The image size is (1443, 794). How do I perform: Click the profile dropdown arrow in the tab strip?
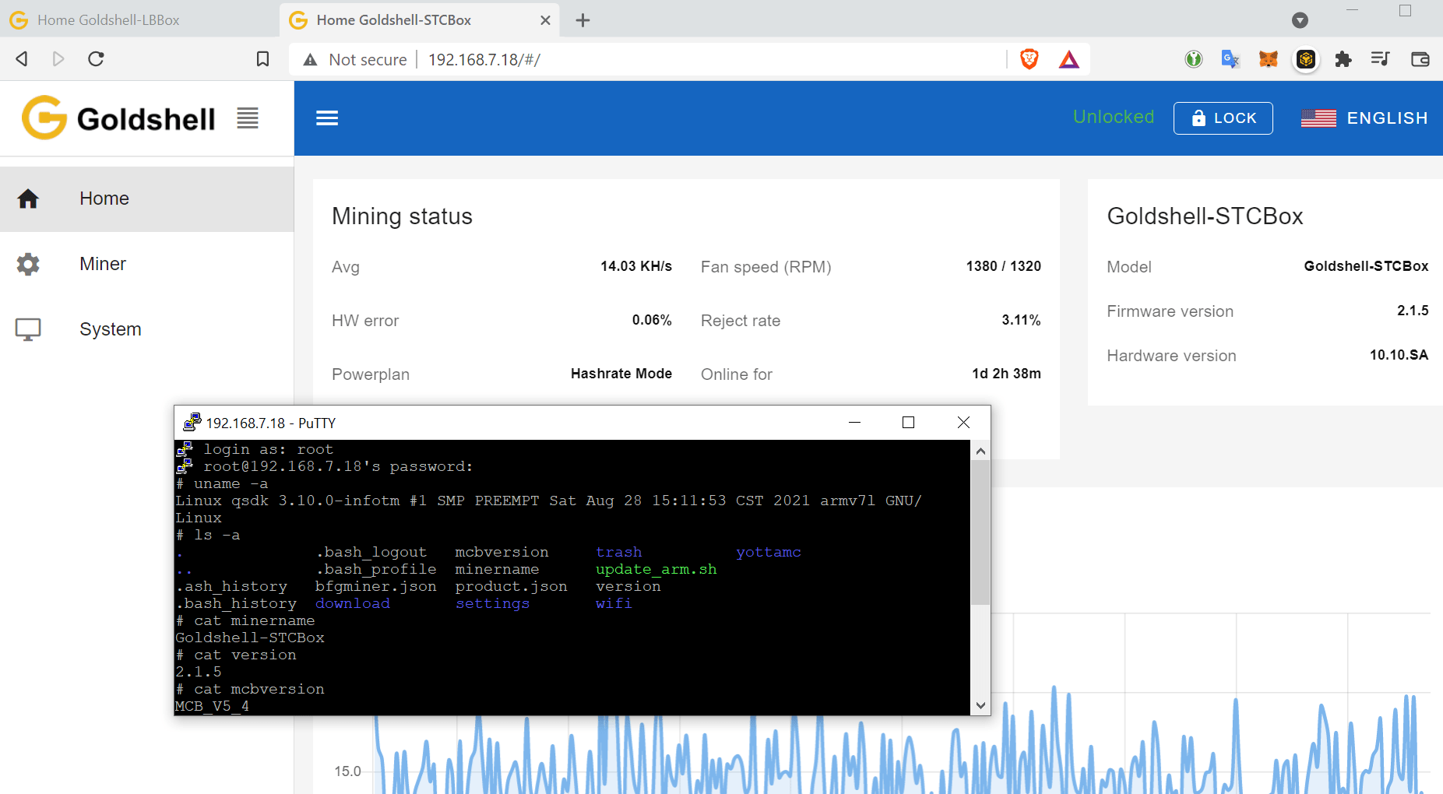click(x=1300, y=20)
